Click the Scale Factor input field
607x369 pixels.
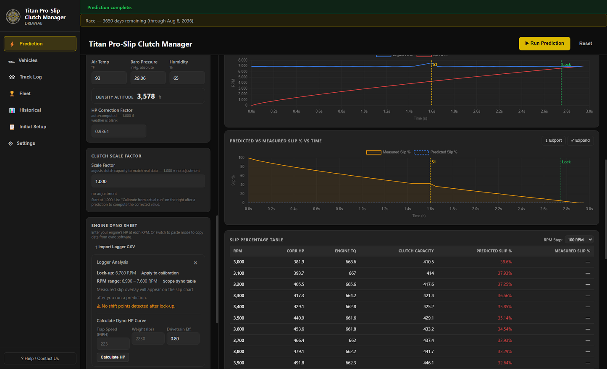tap(148, 182)
